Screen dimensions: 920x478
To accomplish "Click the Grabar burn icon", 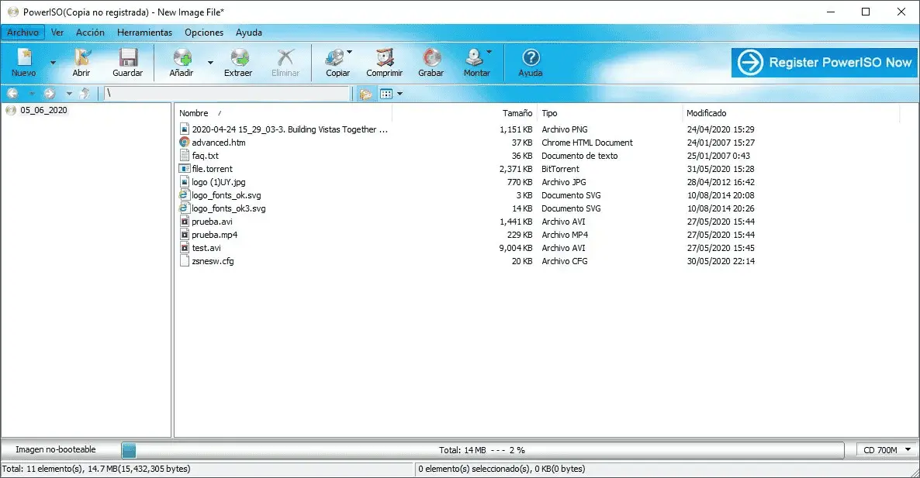I will coord(431,57).
